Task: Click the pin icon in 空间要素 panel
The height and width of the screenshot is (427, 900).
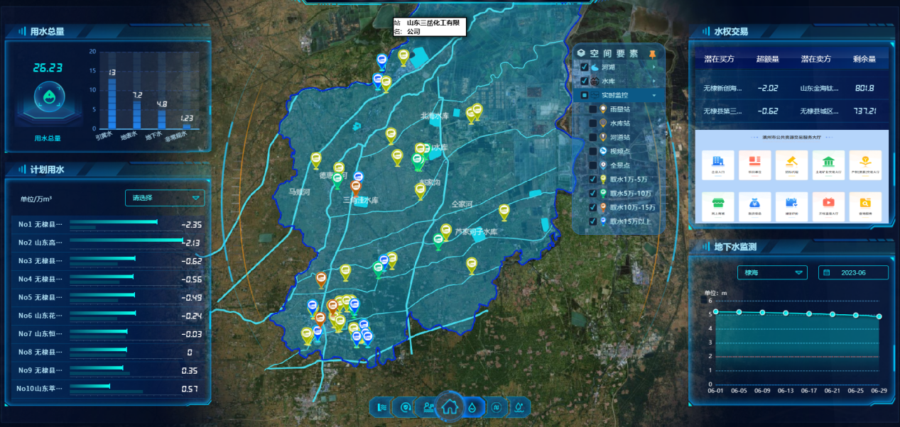Action: (653, 54)
